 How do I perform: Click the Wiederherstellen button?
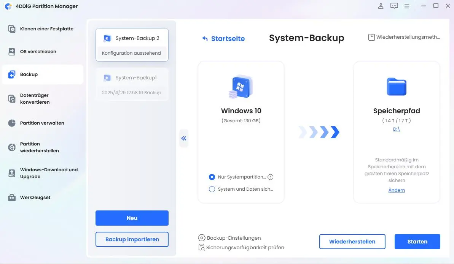(x=352, y=242)
